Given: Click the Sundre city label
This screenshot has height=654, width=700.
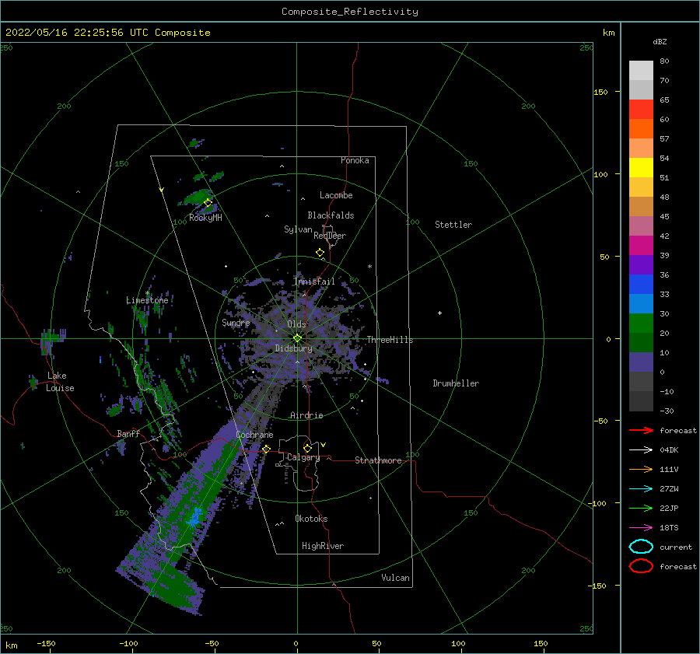Looking at the screenshot, I should tap(236, 322).
